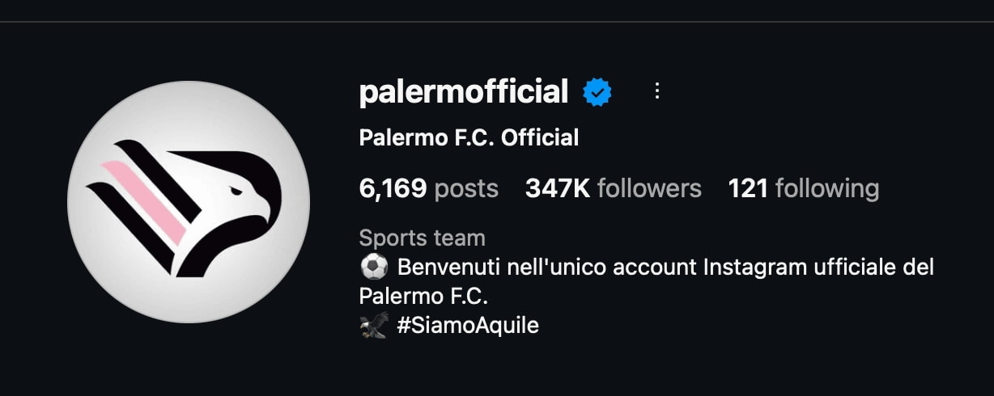Click the blue verified badge icon
994x396 pixels.
597,92
